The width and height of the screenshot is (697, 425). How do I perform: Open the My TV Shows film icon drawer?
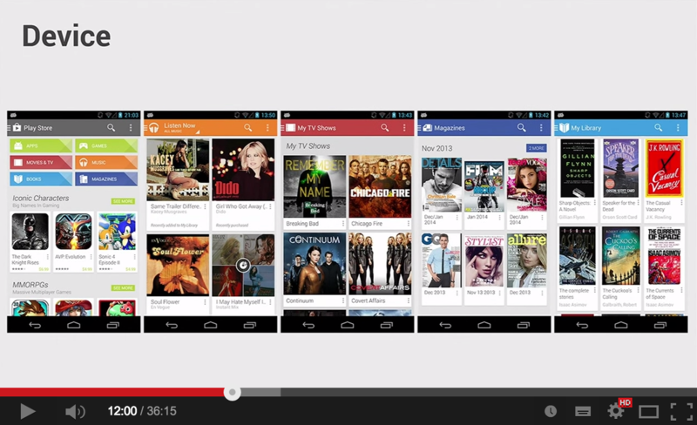tap(288, 128)
